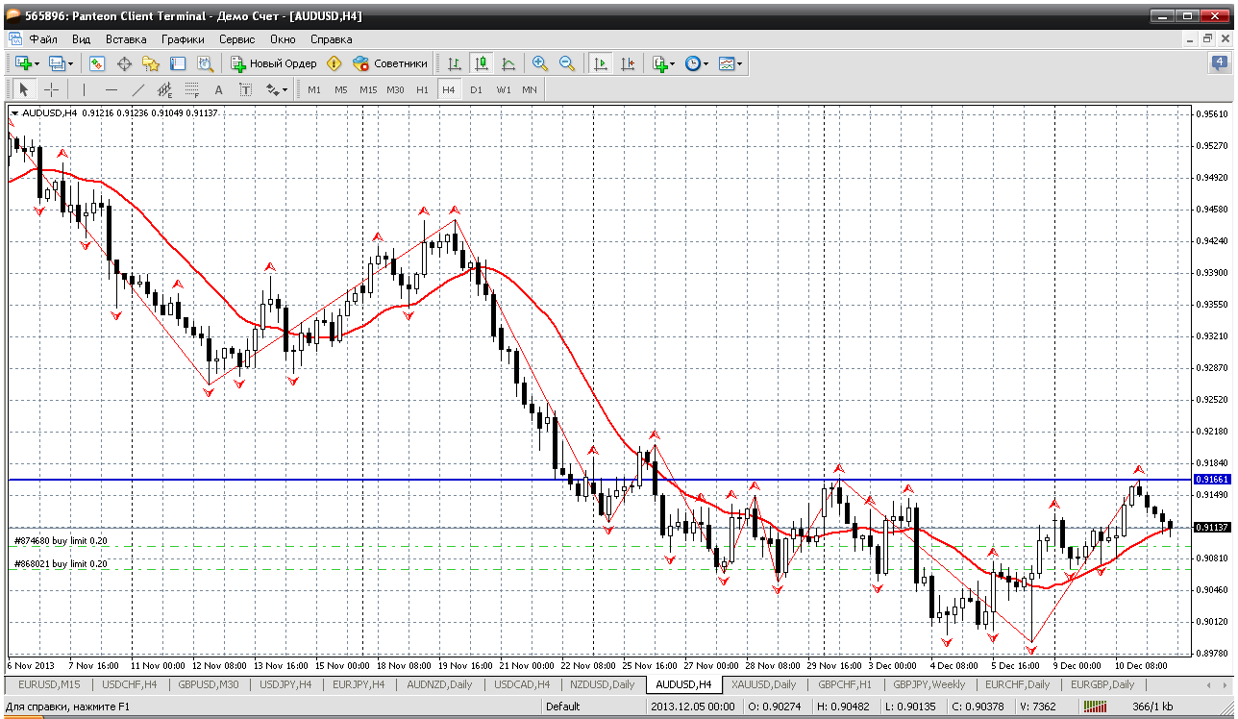Image resolution: width=1238 pixels, height=719 pixels.
Task: Click the connection status bars icon
Action: [1095, 707]
